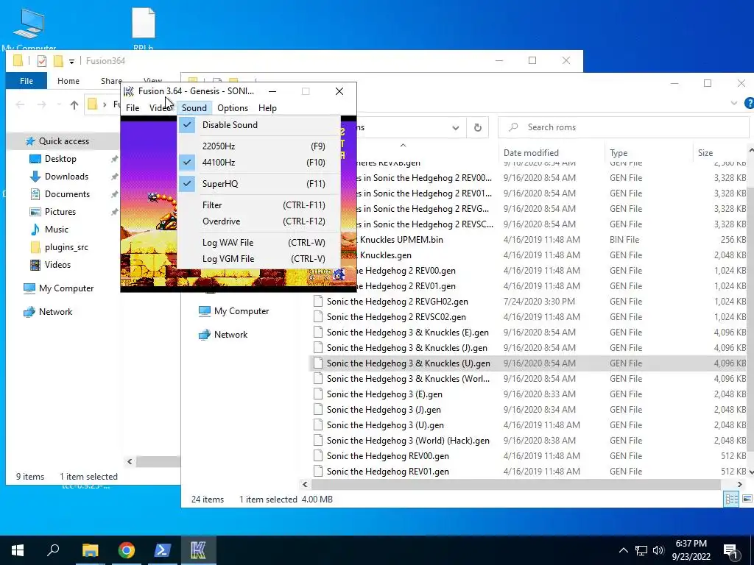The image size is (754, 565).
Task: Select Desktop in Quick access
Action: point(60,159)
